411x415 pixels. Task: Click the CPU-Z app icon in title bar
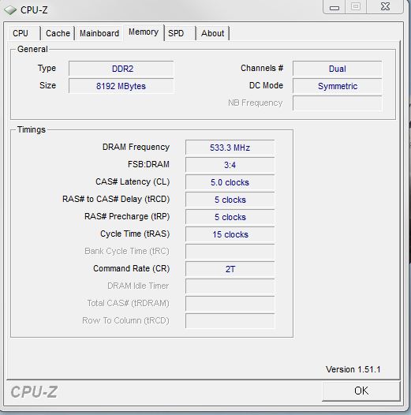tap(10, 10)
